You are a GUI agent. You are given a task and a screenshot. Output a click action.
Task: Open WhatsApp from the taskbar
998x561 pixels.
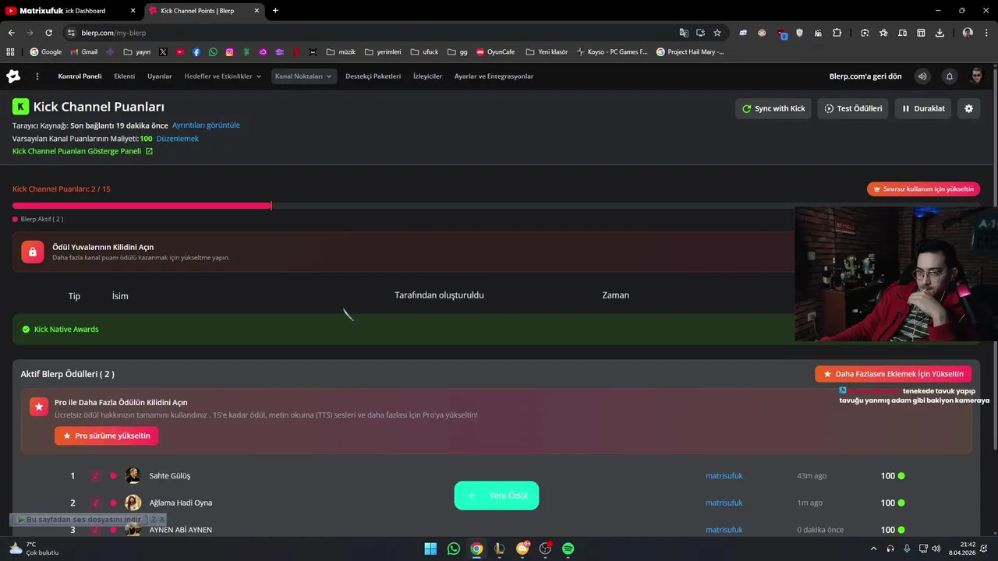coord(454,549)
